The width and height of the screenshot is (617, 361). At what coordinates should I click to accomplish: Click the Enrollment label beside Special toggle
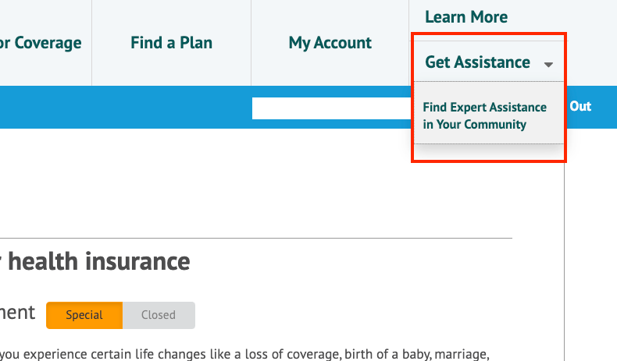coord(17,313)
